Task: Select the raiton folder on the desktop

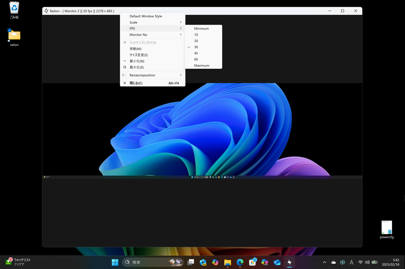Action: click(14, 38)
